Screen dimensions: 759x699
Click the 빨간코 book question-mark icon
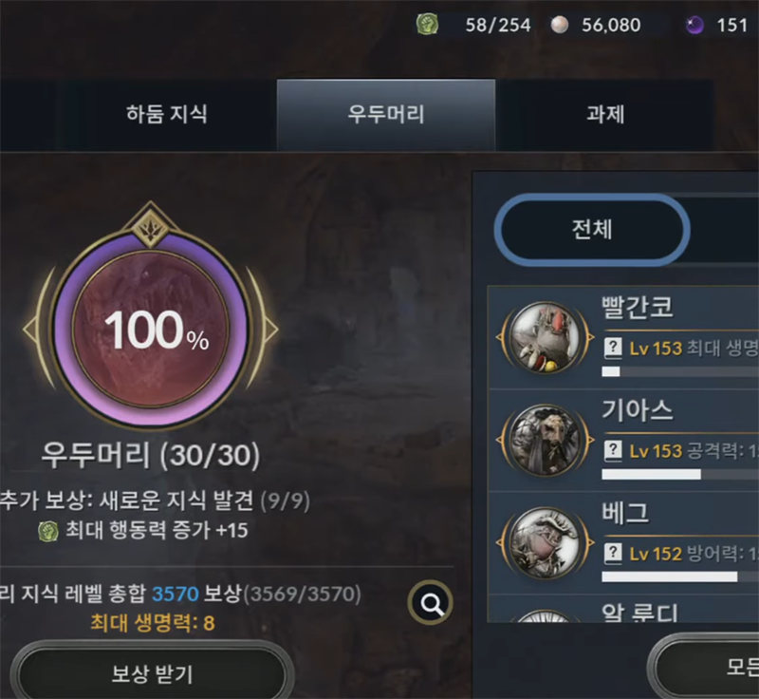(x=613, y=348)
